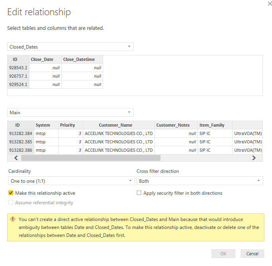Click the cell 929524.1
This screenshot has width=272, height=266.
click(18, 84)
